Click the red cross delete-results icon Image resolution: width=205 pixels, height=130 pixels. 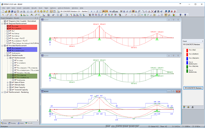(152, 12)
